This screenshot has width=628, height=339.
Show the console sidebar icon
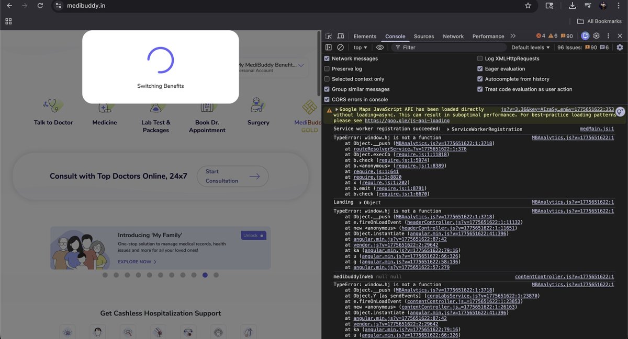pyautogui.click(x=329, y=48)
